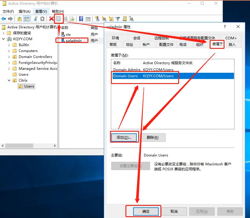Open the 查看(V) menu
The image size is (250, 218).
[41, 12]
